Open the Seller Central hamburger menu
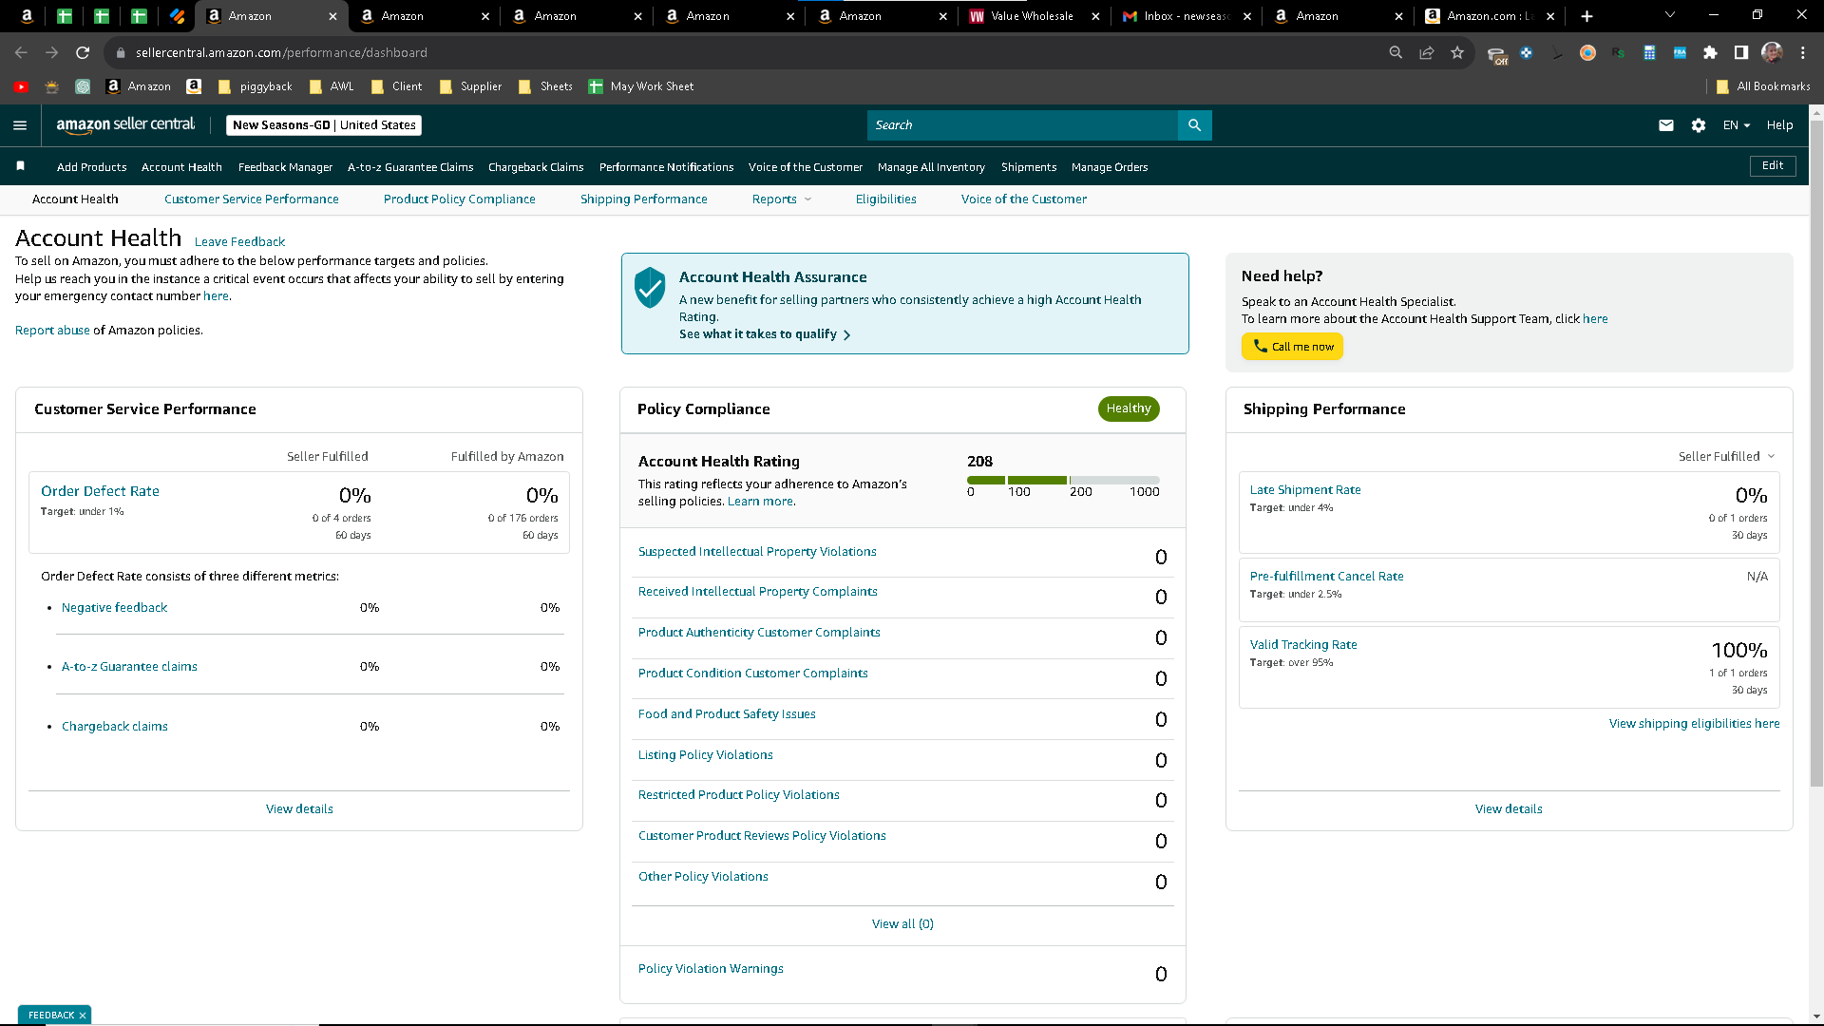Image resolution: width=1824 pixels, height=1026 pixels. (20, 125)
